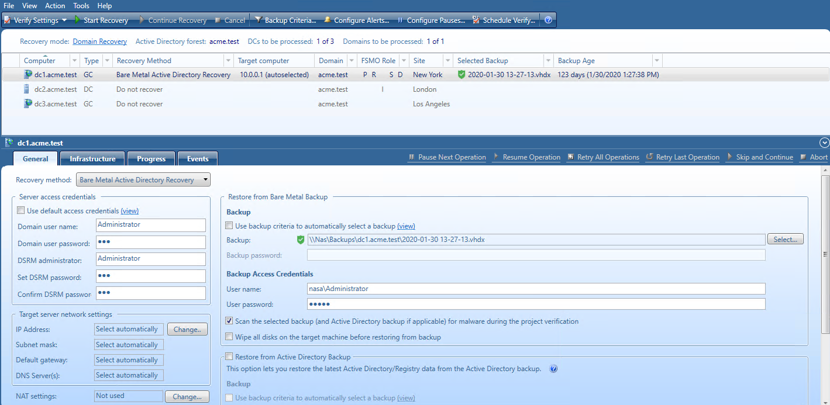
Task: Click the Retry Last Operation icon
Action: click(650, 157)
